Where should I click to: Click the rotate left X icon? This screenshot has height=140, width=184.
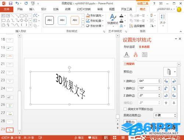tap(166, 81)
